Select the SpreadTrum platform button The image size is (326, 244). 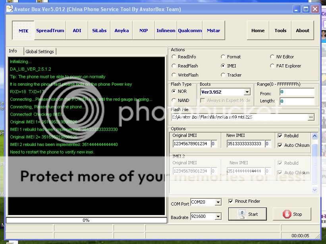(50, 31)
